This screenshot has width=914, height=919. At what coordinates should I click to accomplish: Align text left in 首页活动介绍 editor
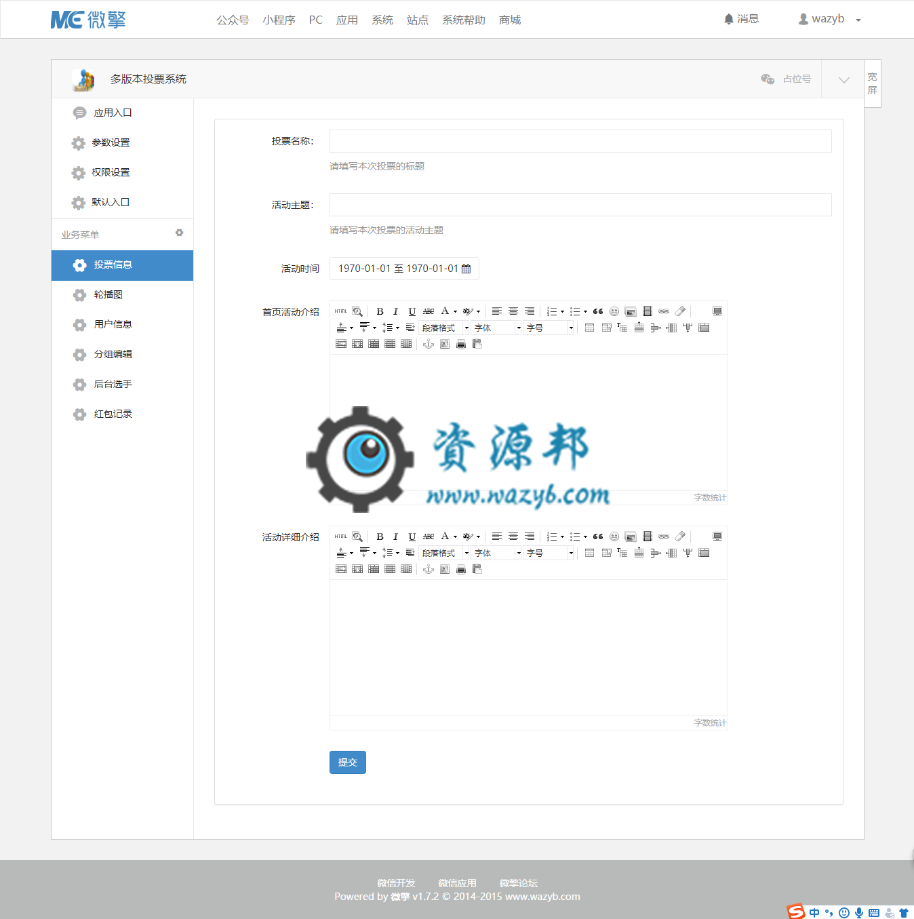pyautogui.click(x=497, y=311)
